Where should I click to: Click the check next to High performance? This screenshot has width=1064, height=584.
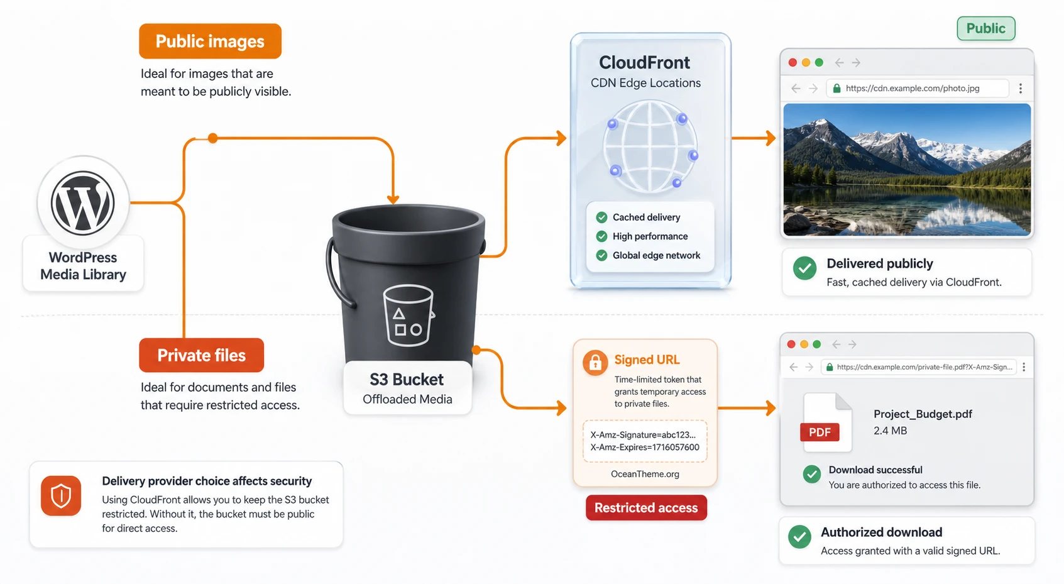(601, 236)
